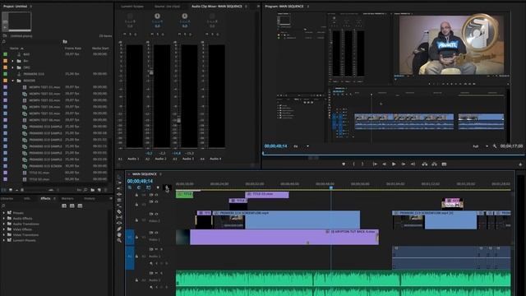Image resolution: width=526 pixels, height=296 pixels.
Task: Switch to the Libraries tab
Action: (7, 199)
